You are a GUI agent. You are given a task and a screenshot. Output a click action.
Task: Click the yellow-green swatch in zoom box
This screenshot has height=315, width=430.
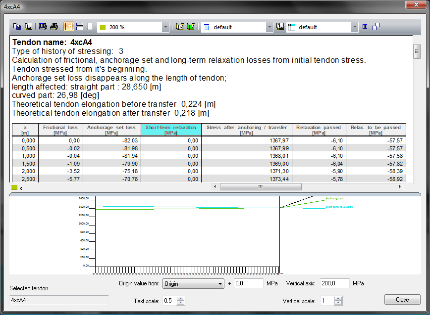(x=103, y=27)
